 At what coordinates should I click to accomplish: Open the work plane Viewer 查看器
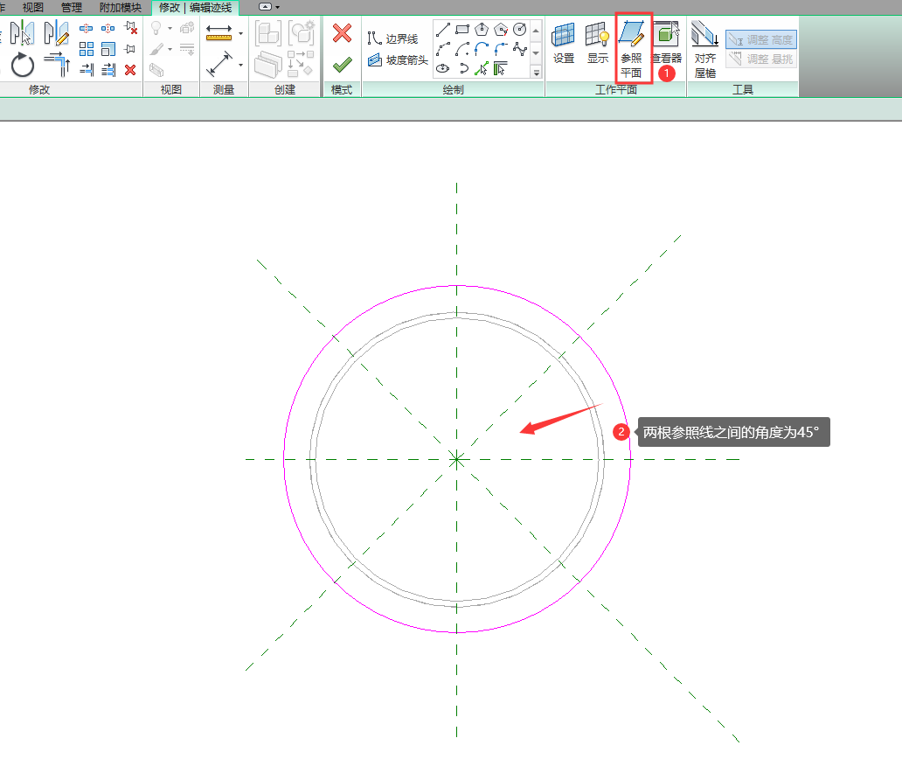point(667,43)
